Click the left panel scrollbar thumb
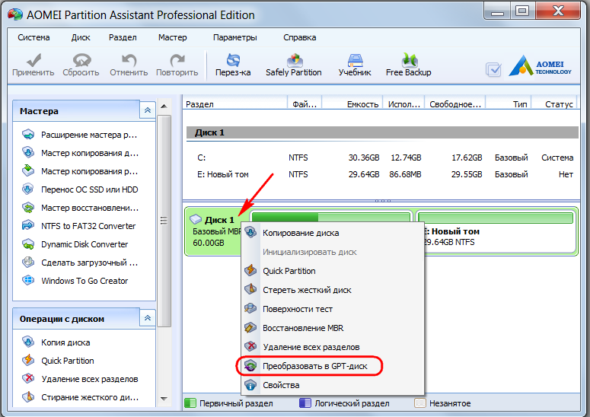Image resolution: width=590 pixels, height=417 pixels. click(164, 221)
